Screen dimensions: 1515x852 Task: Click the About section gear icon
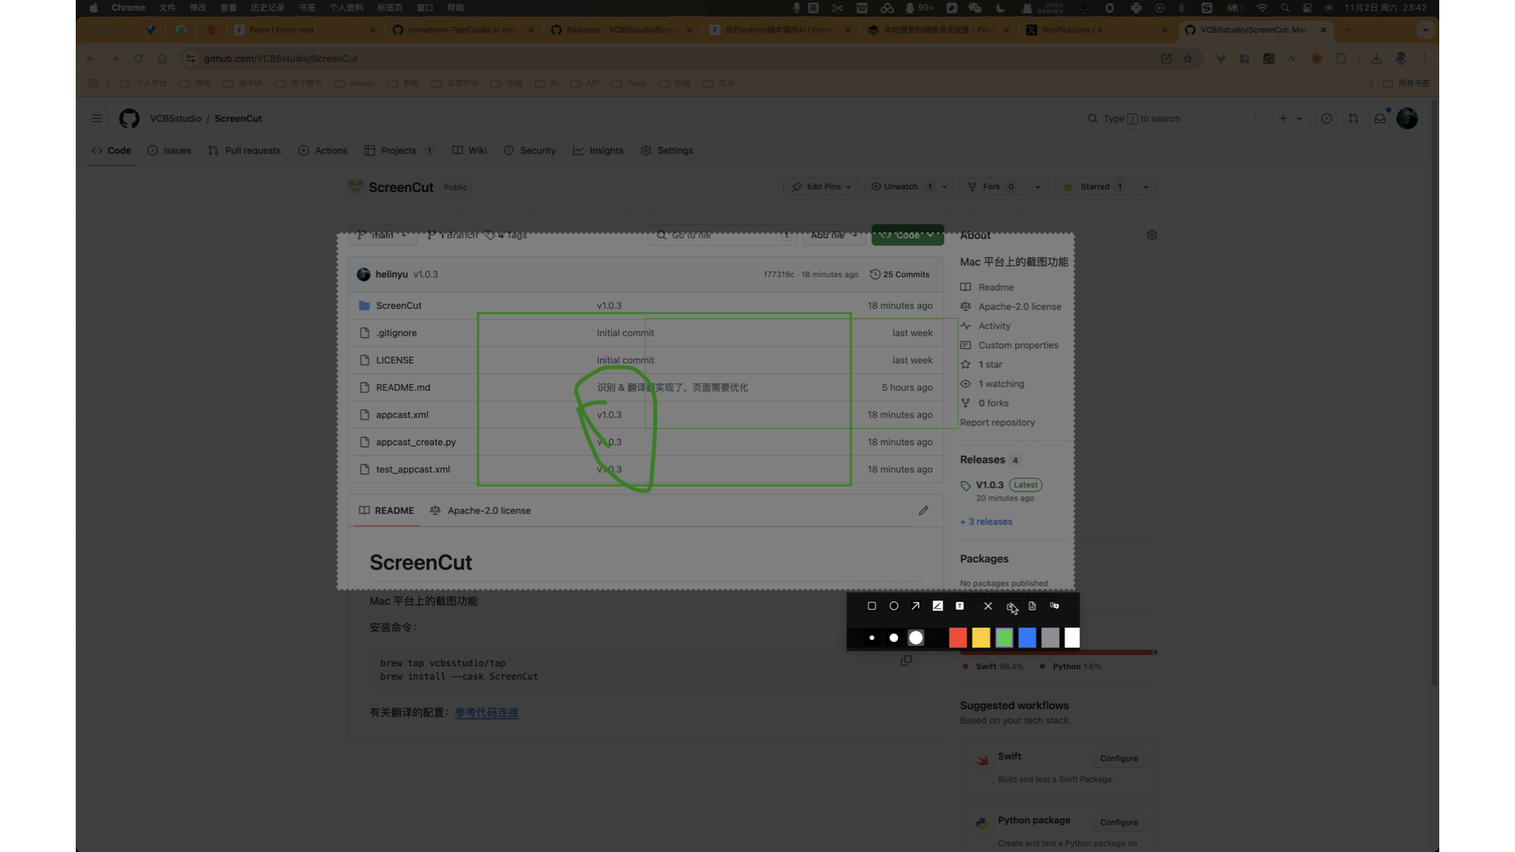(x=1151, y=235)
